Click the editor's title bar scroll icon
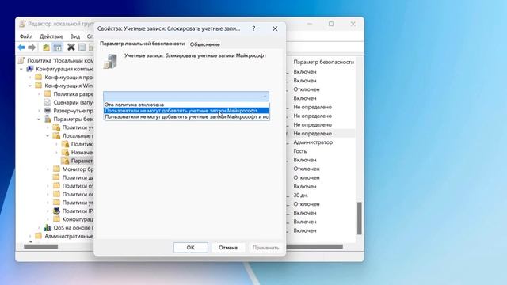Viewport: 507px width, 285px height. (22, 24)
